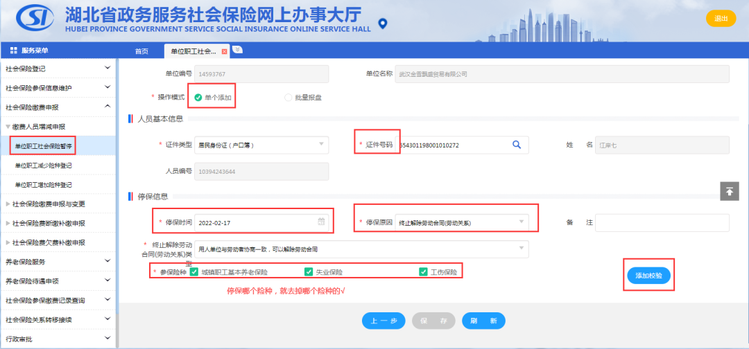Viewport: 749px width, 349px height.
Task: Uncheck the 失业保险 checkbox
Action: [309, 271]
